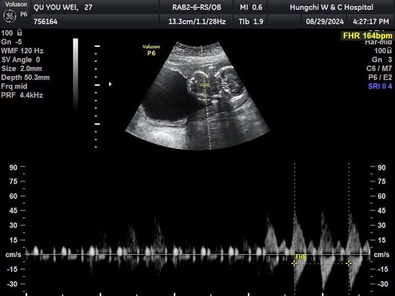Click the focus arrow beside depth scale
The height and width of the screenshot is (296, 395).
110,84
